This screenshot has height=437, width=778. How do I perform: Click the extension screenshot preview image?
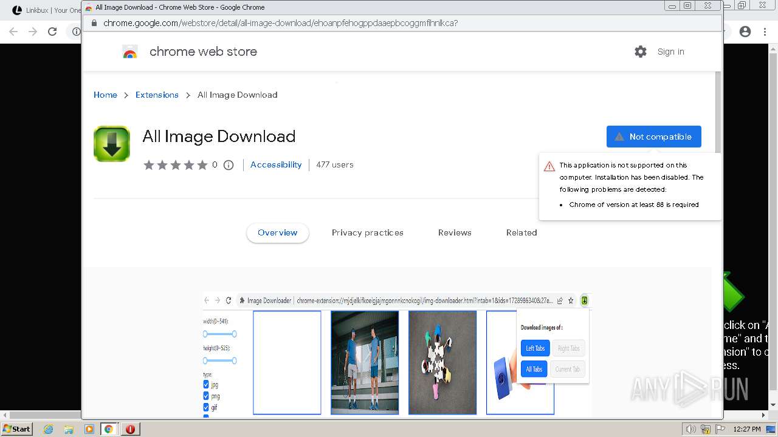pos(398,354)
